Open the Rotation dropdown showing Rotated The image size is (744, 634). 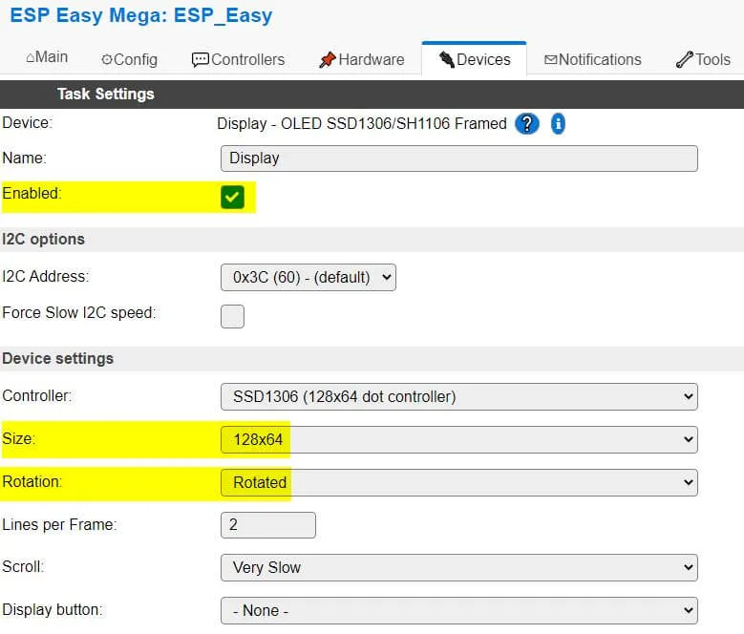click(x=458, y=483)
